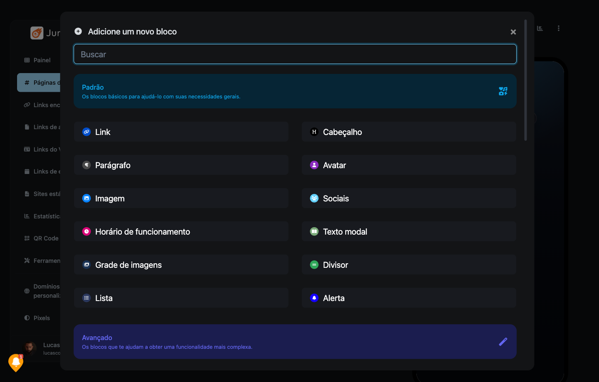Image resolution: width=599 pixels, height=382 pixels.
Task: Click the Alerta bell icon
Action: tap(314, 298)
